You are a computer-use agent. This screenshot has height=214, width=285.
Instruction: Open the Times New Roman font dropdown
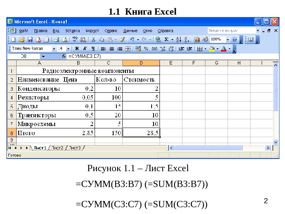click(53, 49)
